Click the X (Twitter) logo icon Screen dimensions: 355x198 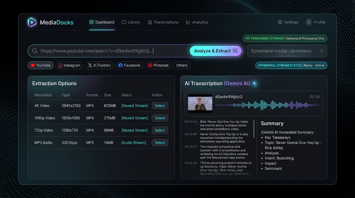pos(90,65)
